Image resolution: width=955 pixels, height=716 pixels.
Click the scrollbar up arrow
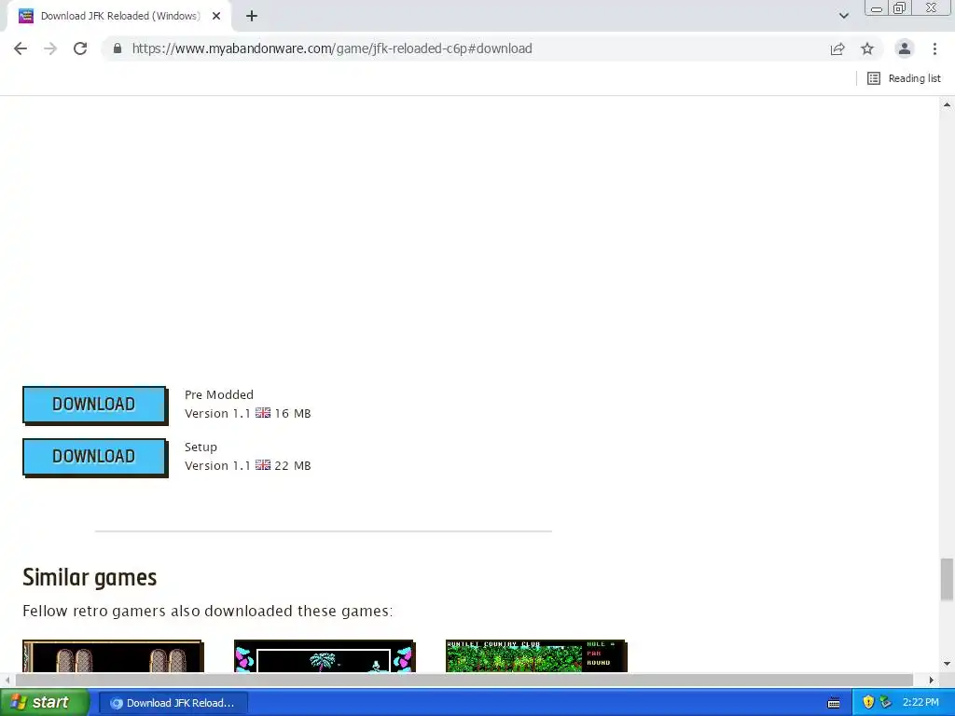click(x=947, y=104)
